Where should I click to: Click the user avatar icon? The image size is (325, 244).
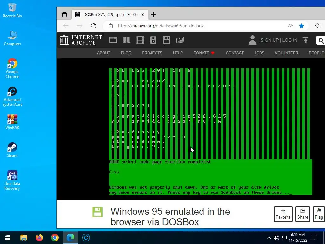coord(252,40)
